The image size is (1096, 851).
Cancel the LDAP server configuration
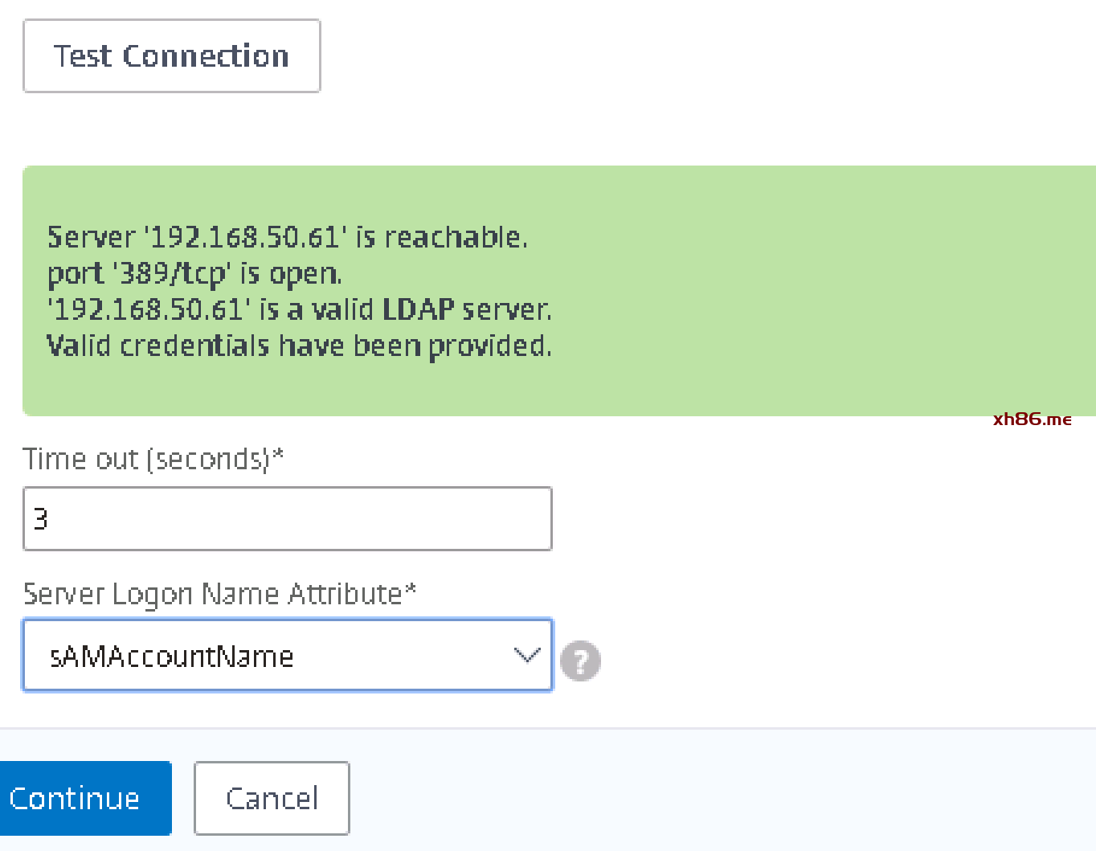(272, 799)
